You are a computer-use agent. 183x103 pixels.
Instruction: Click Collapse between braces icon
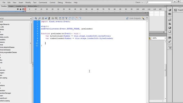[60, 18]
